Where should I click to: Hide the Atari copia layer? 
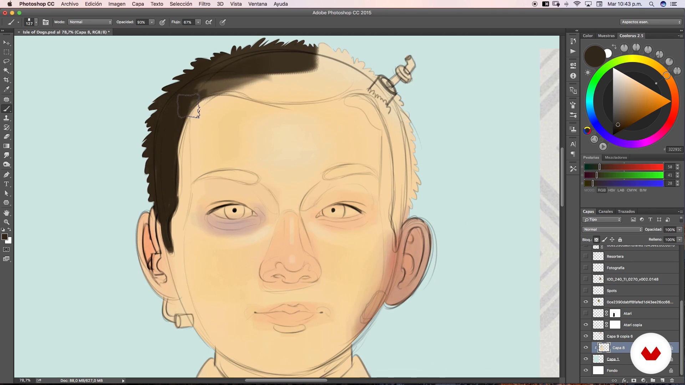point(586,325)
